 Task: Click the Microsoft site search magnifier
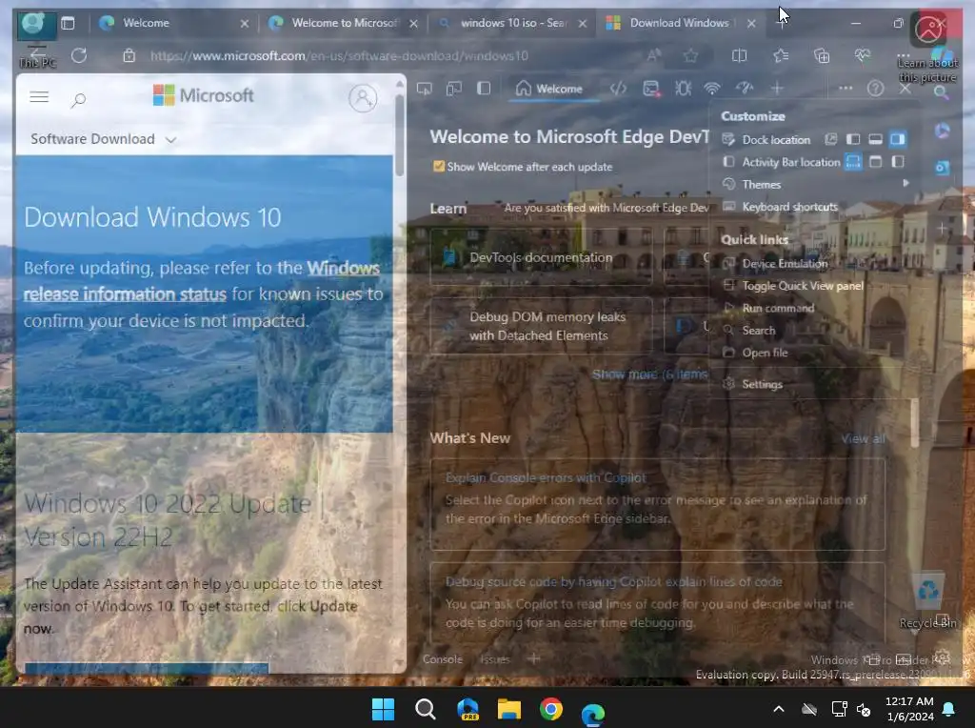tap(78, 99)
